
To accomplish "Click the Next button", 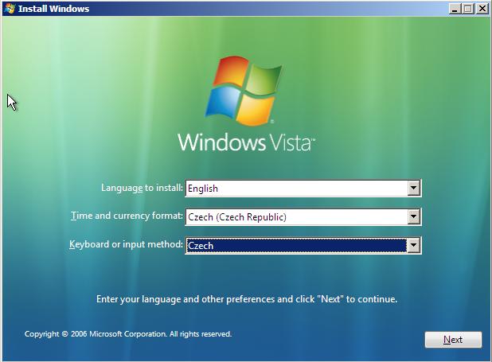I will click(453, 340).
